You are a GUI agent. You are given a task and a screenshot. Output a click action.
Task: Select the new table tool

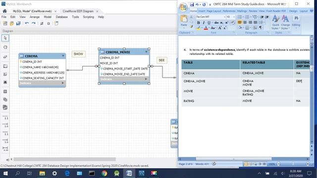click(5, 91)
